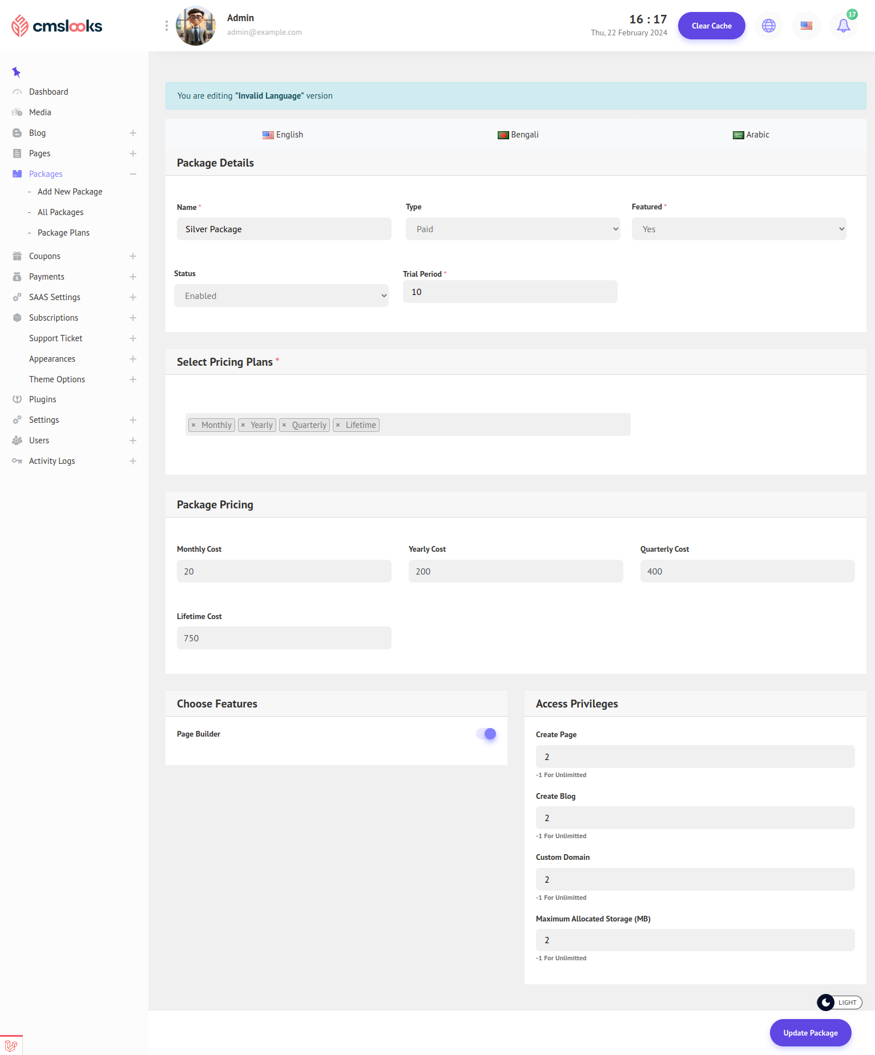Click the Clear Cache button
Image resolution: width=875 pixels, height=1055 pixels.
(x=711, y=26)
